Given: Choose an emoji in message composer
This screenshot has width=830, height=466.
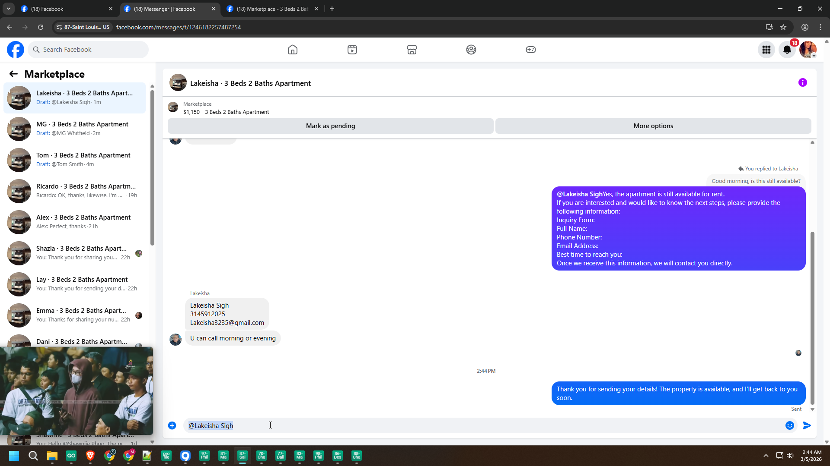Looking at the screenshot, I should (x=790, y=425).
